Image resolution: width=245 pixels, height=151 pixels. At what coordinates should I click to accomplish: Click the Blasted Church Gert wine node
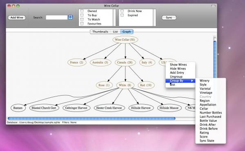coord(44,108)
